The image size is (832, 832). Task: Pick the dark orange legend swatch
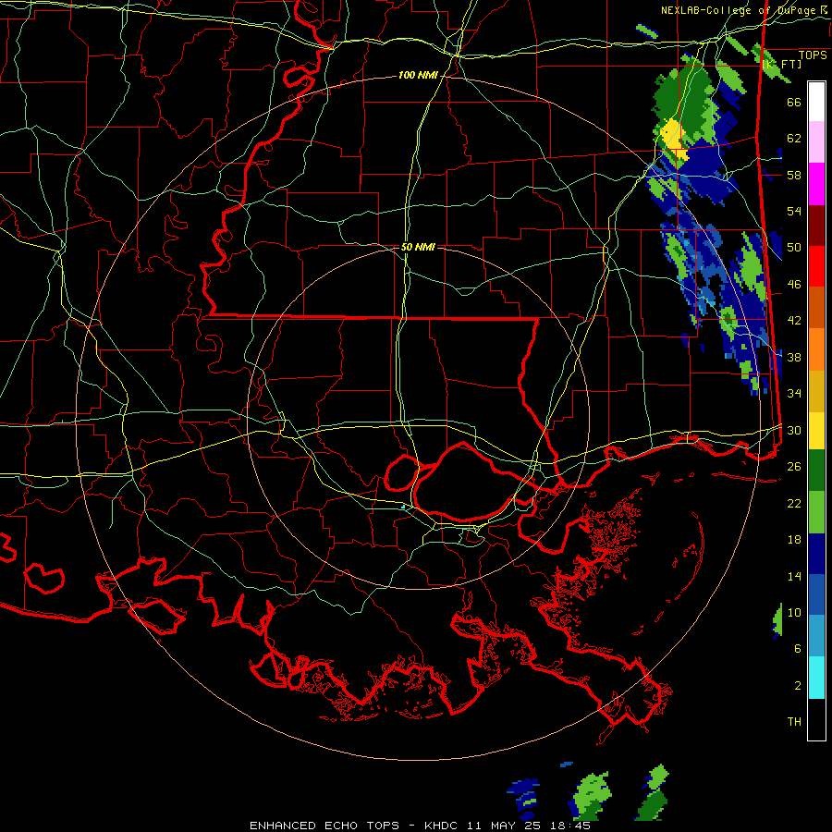tap(816, 308)
